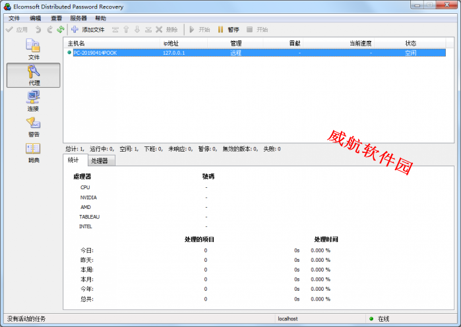461x327 pixels.
Task: Select the 代理 (Agents) sidebar icon
Action: (33, 75)
